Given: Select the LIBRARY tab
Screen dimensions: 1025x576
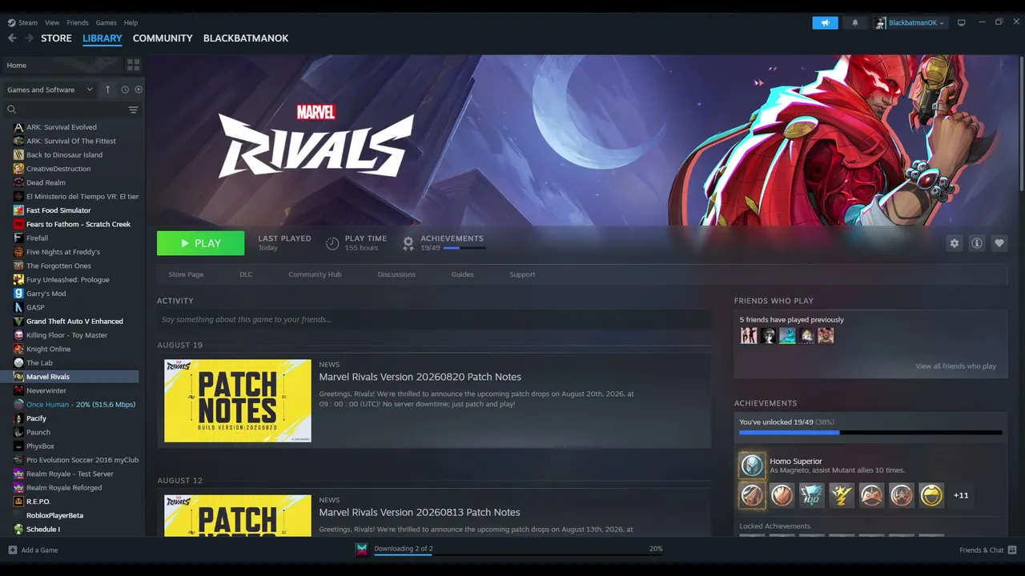Looking at the screenshot, I should coord(102,38).
